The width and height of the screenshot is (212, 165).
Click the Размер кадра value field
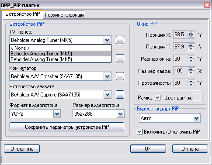click(180, 71)
